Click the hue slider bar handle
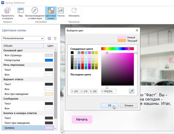This screenshot has height=134, width=174. [129, 49]
